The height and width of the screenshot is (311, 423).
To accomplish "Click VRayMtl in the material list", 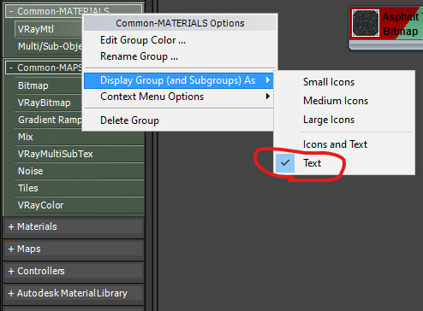I will 49,29.
